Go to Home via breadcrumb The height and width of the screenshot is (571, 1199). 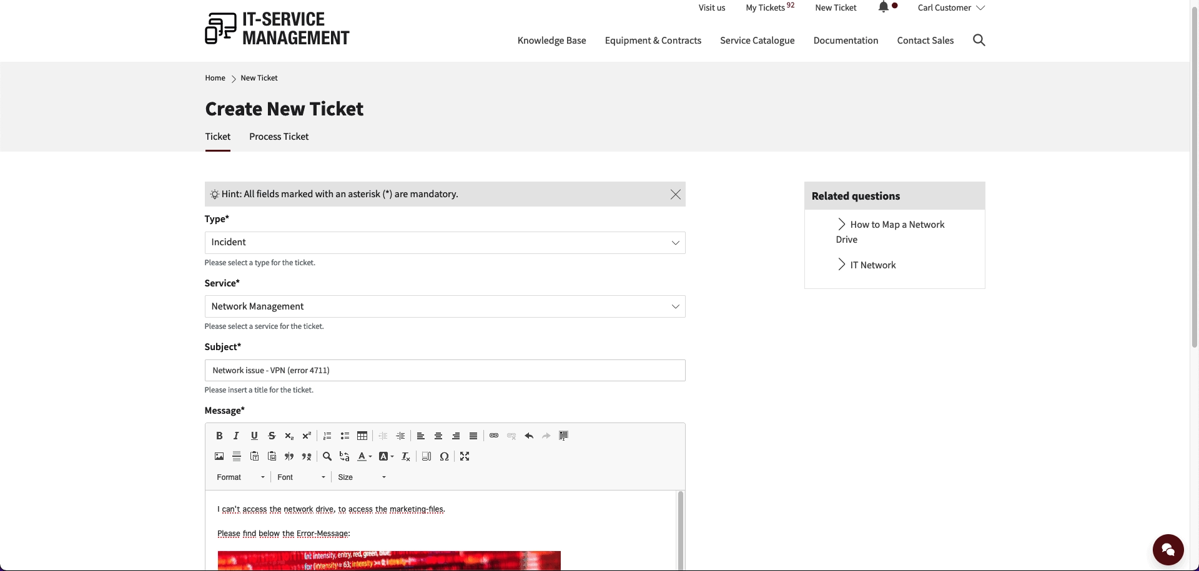pyautogui.click(x=215, y=78)
